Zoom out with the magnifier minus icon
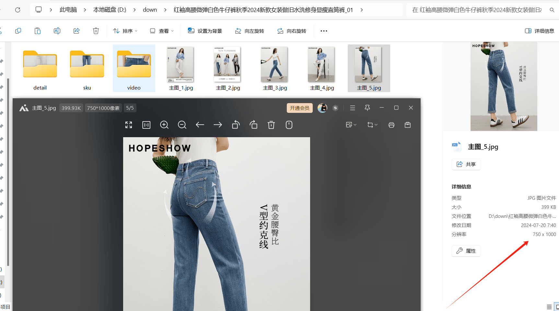This screenshot has height=311, width=559. (182, 125)
